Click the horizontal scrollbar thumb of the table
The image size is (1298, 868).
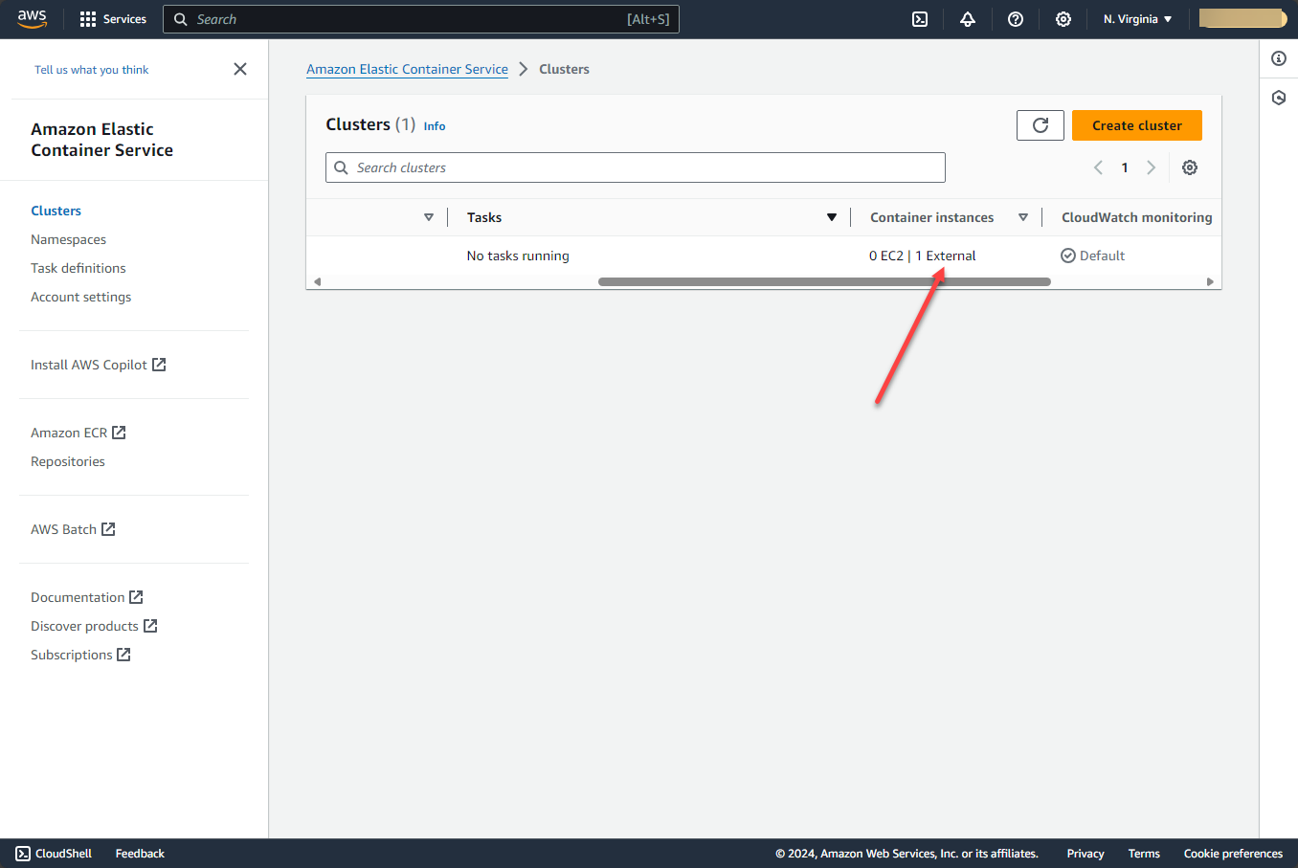click(x=824, y=281)
